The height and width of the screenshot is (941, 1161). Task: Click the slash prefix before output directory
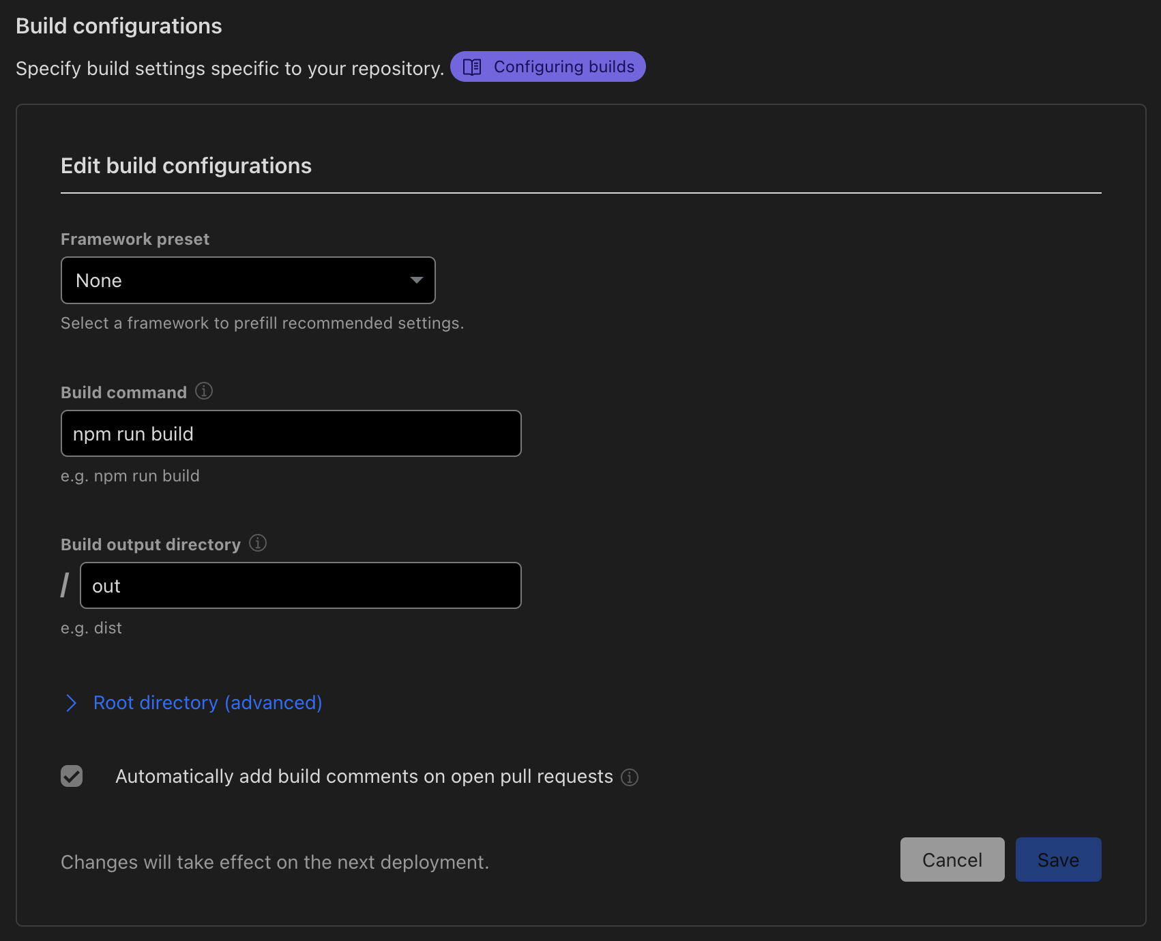tap(65, 586)
